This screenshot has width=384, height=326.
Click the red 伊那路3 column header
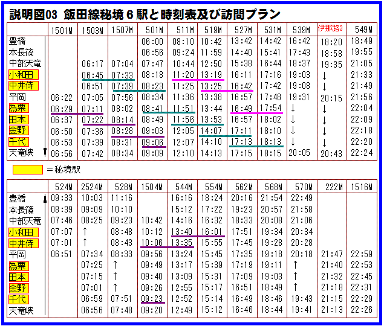point(330,28)
